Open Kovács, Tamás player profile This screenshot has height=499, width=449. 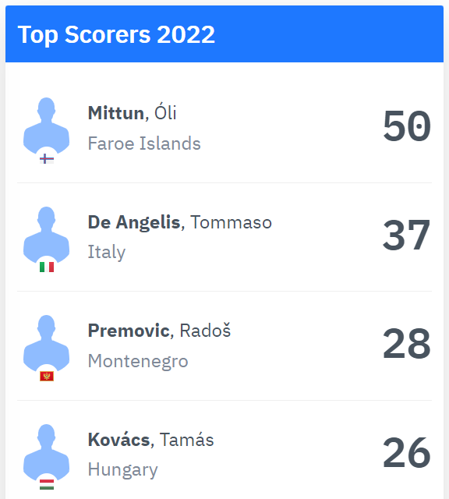point(150,440)
